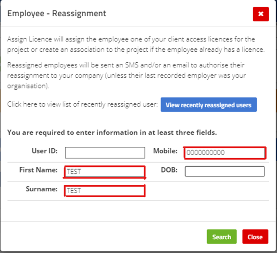Open View recently reassigned users list
Viewport: 277px width, 253px height.
[208, 105]
